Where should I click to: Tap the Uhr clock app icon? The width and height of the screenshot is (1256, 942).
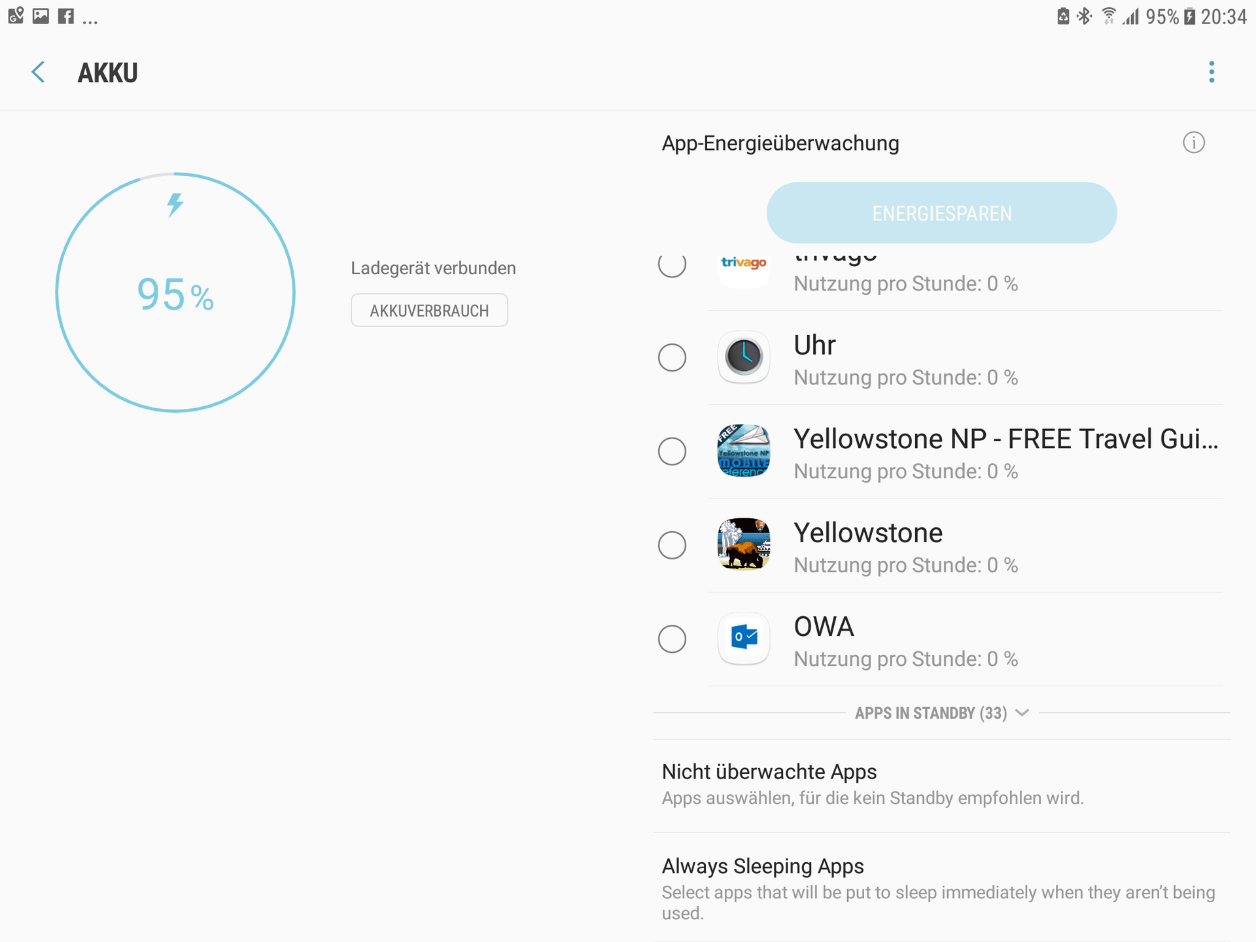(744, 357)
